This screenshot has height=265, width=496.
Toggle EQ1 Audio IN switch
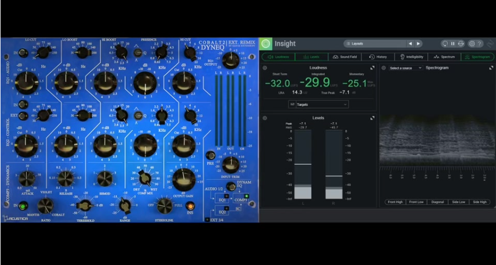click(24, 53)
